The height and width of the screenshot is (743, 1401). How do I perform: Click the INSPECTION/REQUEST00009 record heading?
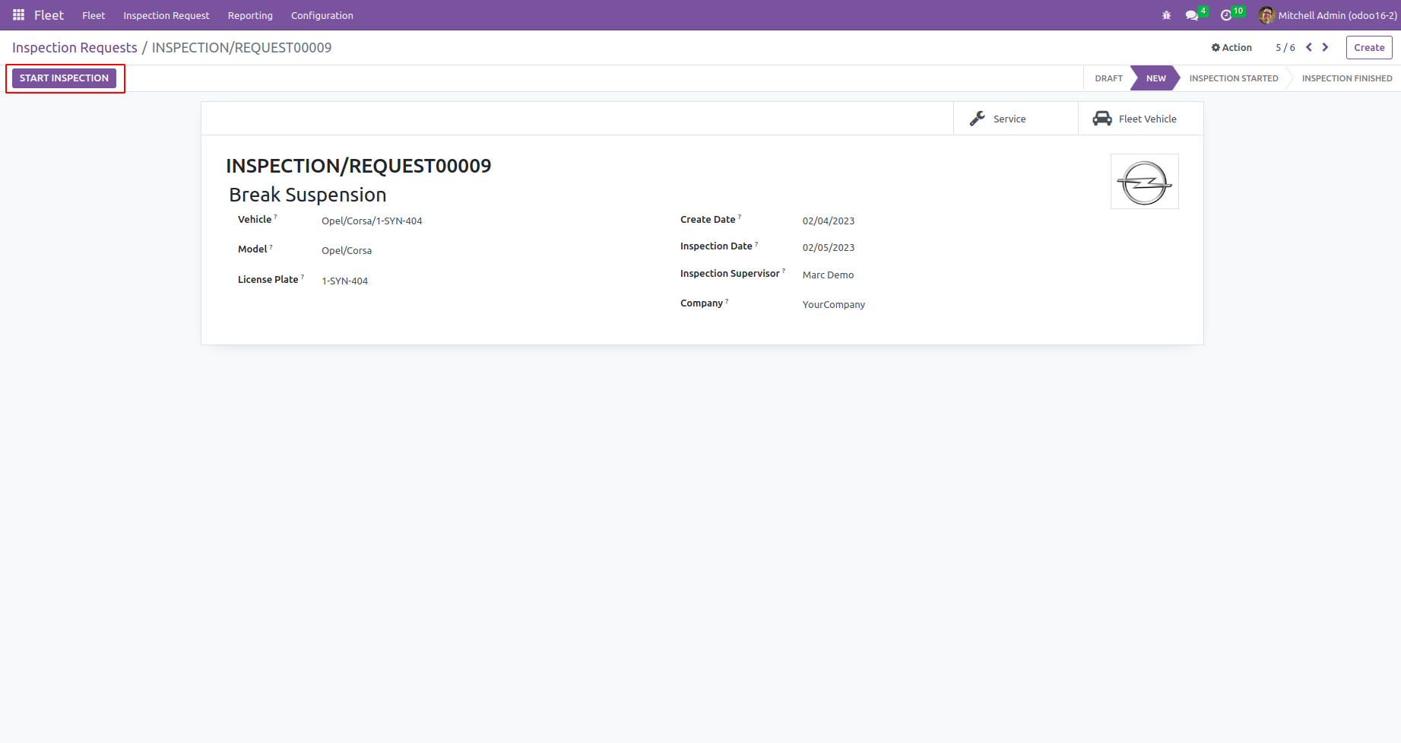tap(359, 166)
